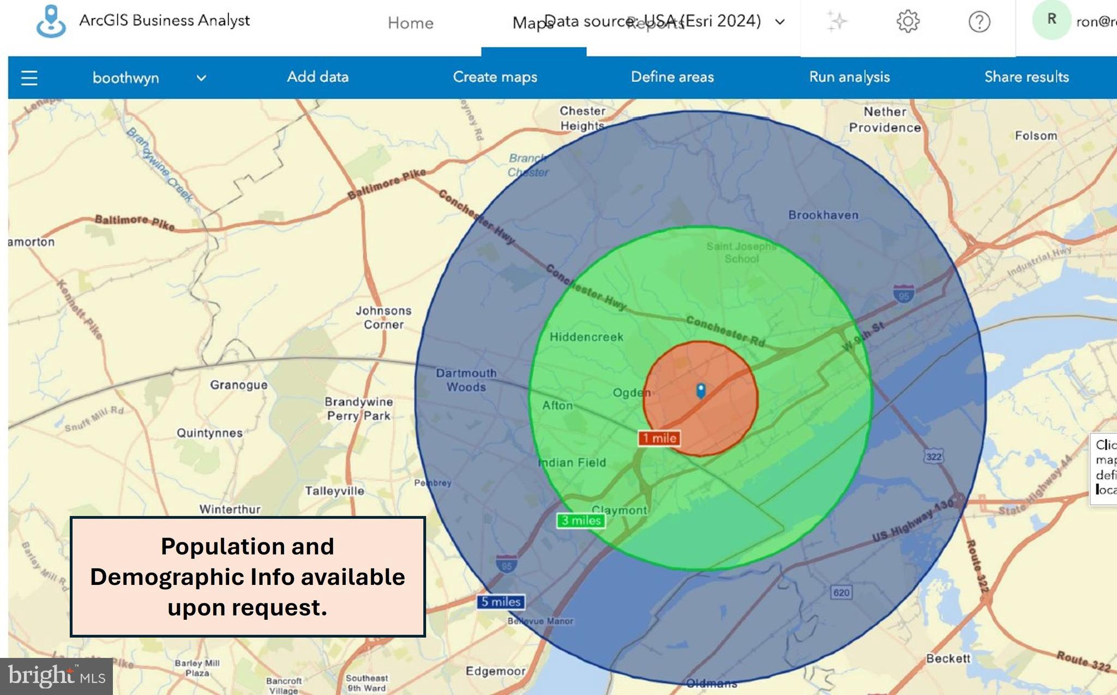Open the hamburger menu icon
The height and width of the screenshot is (695, 1117).
click(29, 78)
